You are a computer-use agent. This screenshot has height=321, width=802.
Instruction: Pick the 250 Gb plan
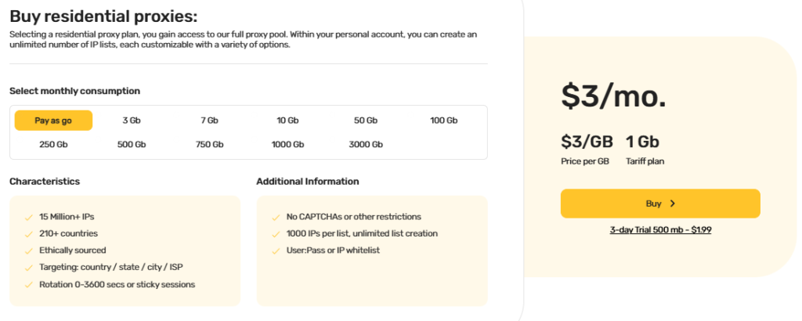[x=53, y=144]
